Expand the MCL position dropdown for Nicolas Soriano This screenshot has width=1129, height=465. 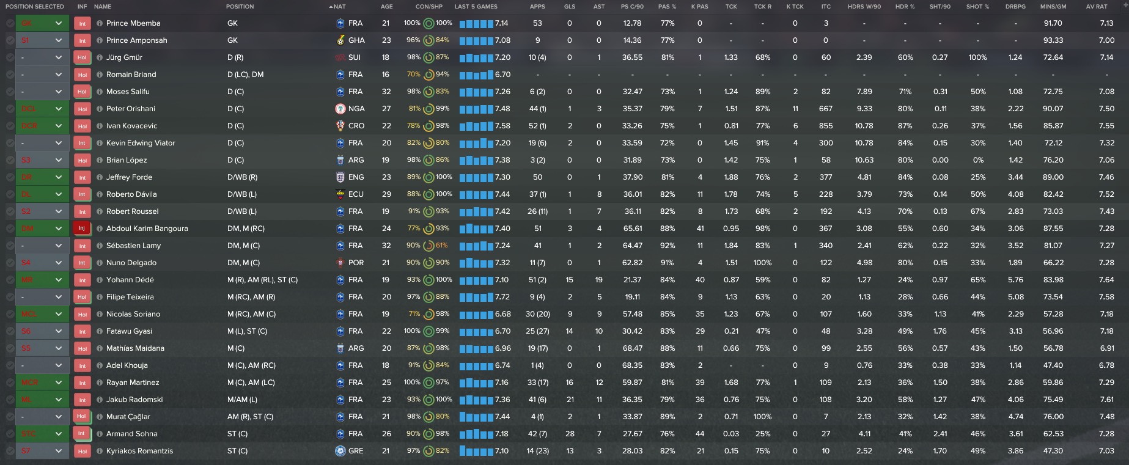tap(59, 314)
